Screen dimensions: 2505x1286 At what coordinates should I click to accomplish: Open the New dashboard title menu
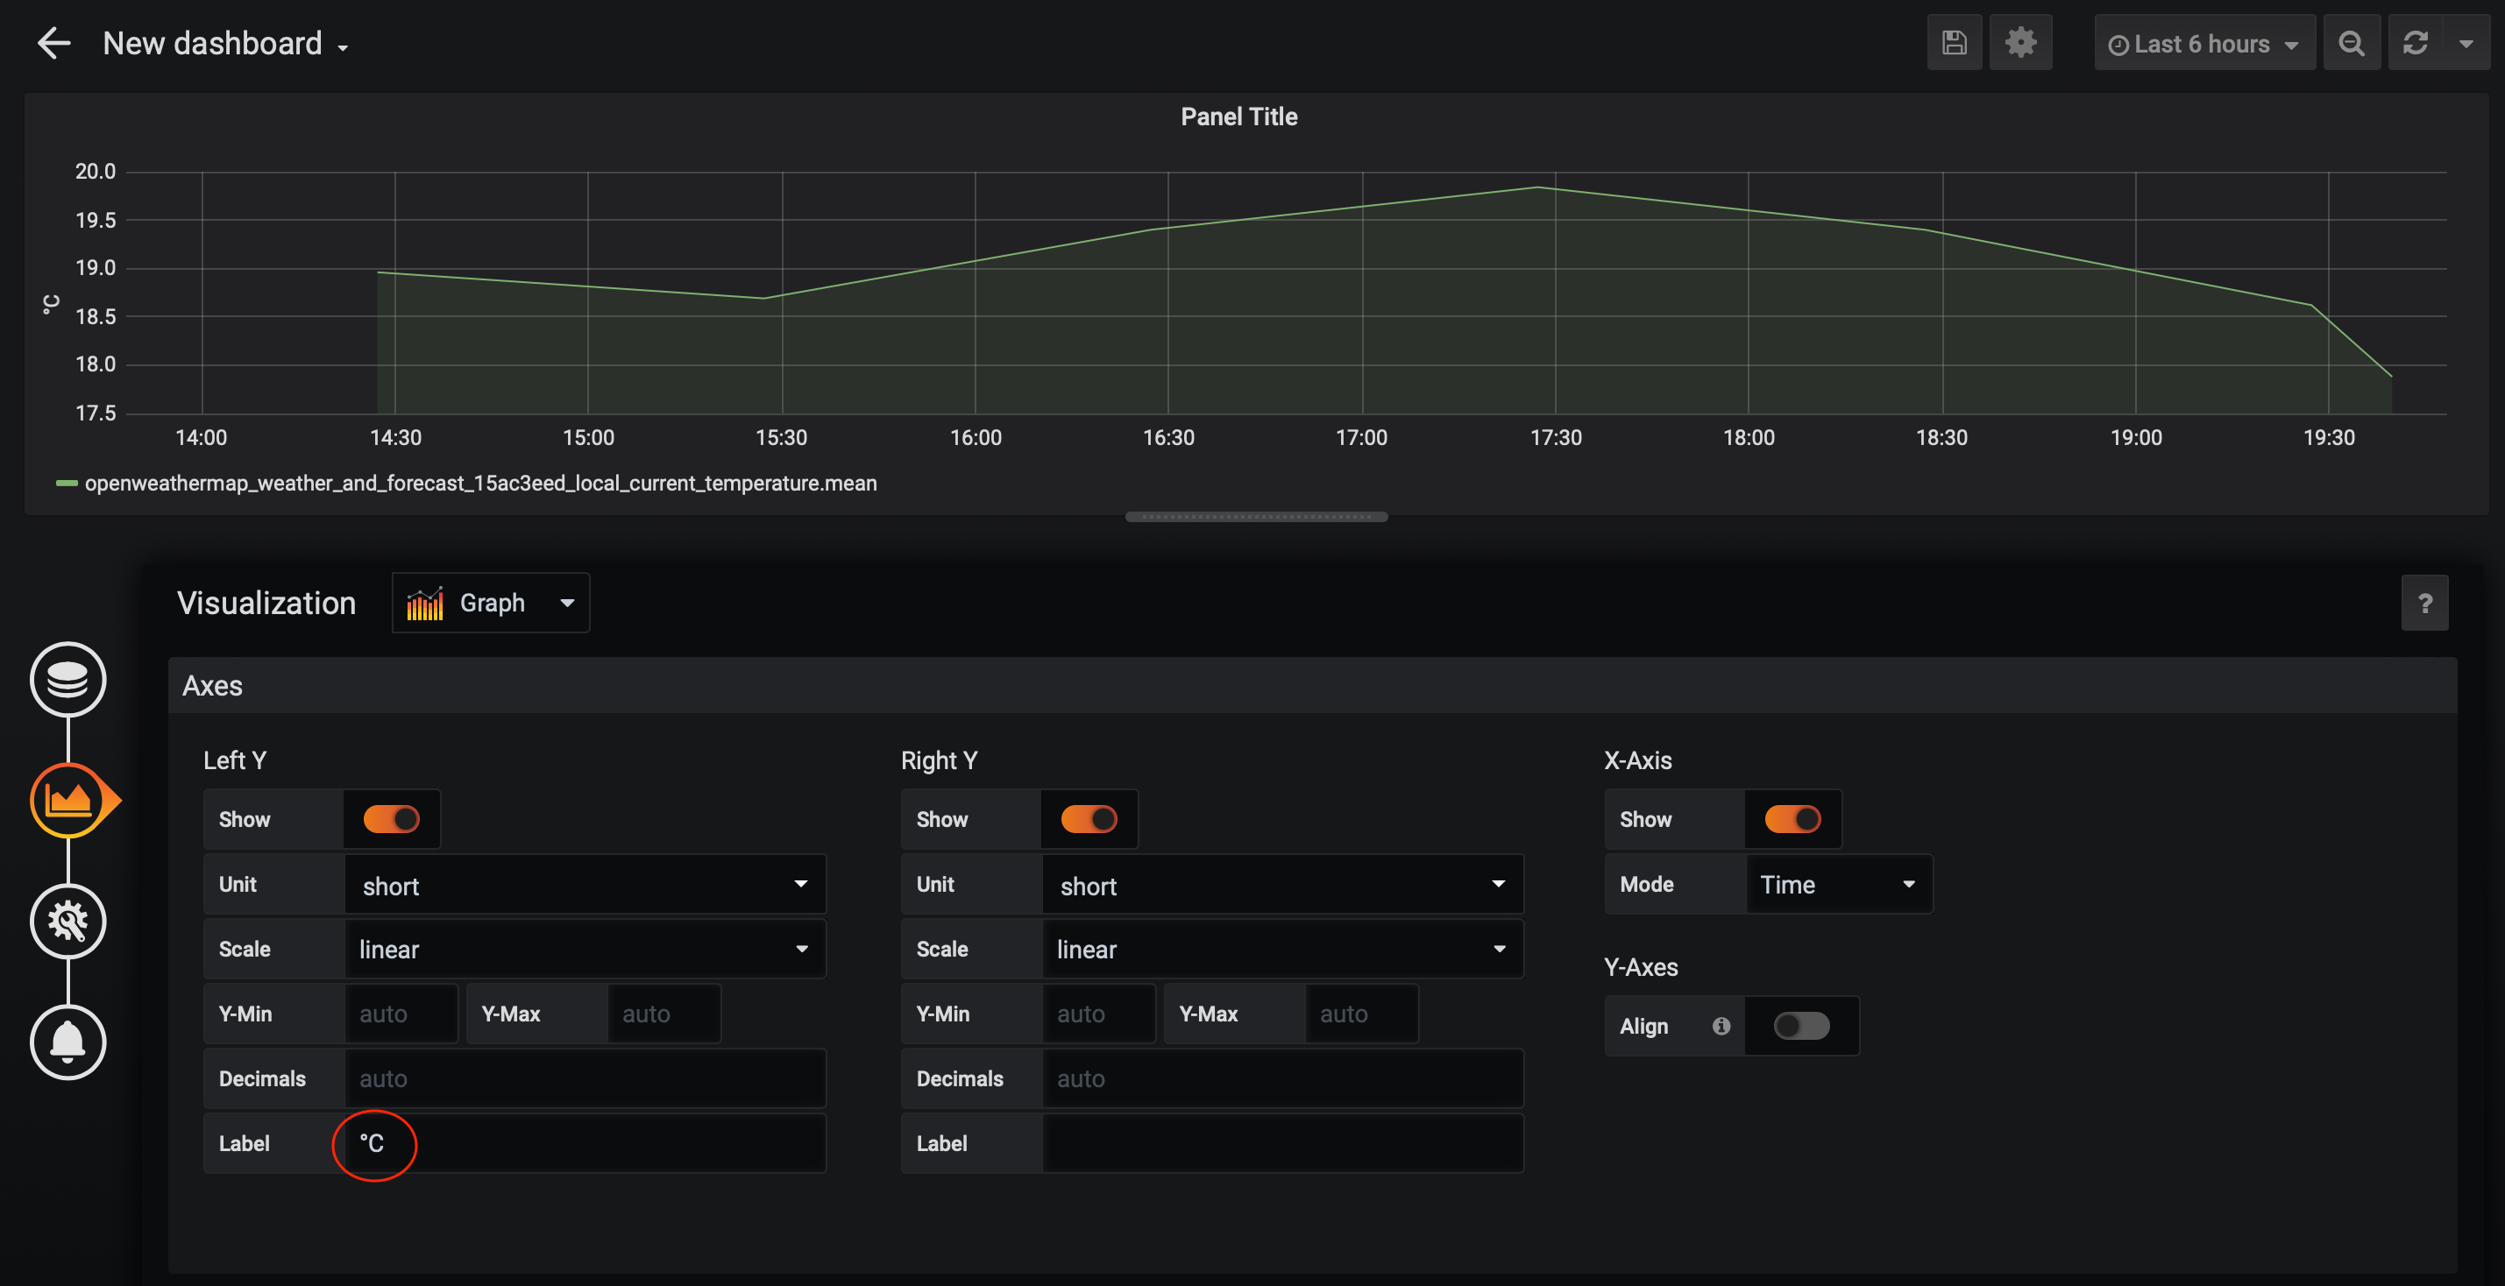[x=224, y=44]
